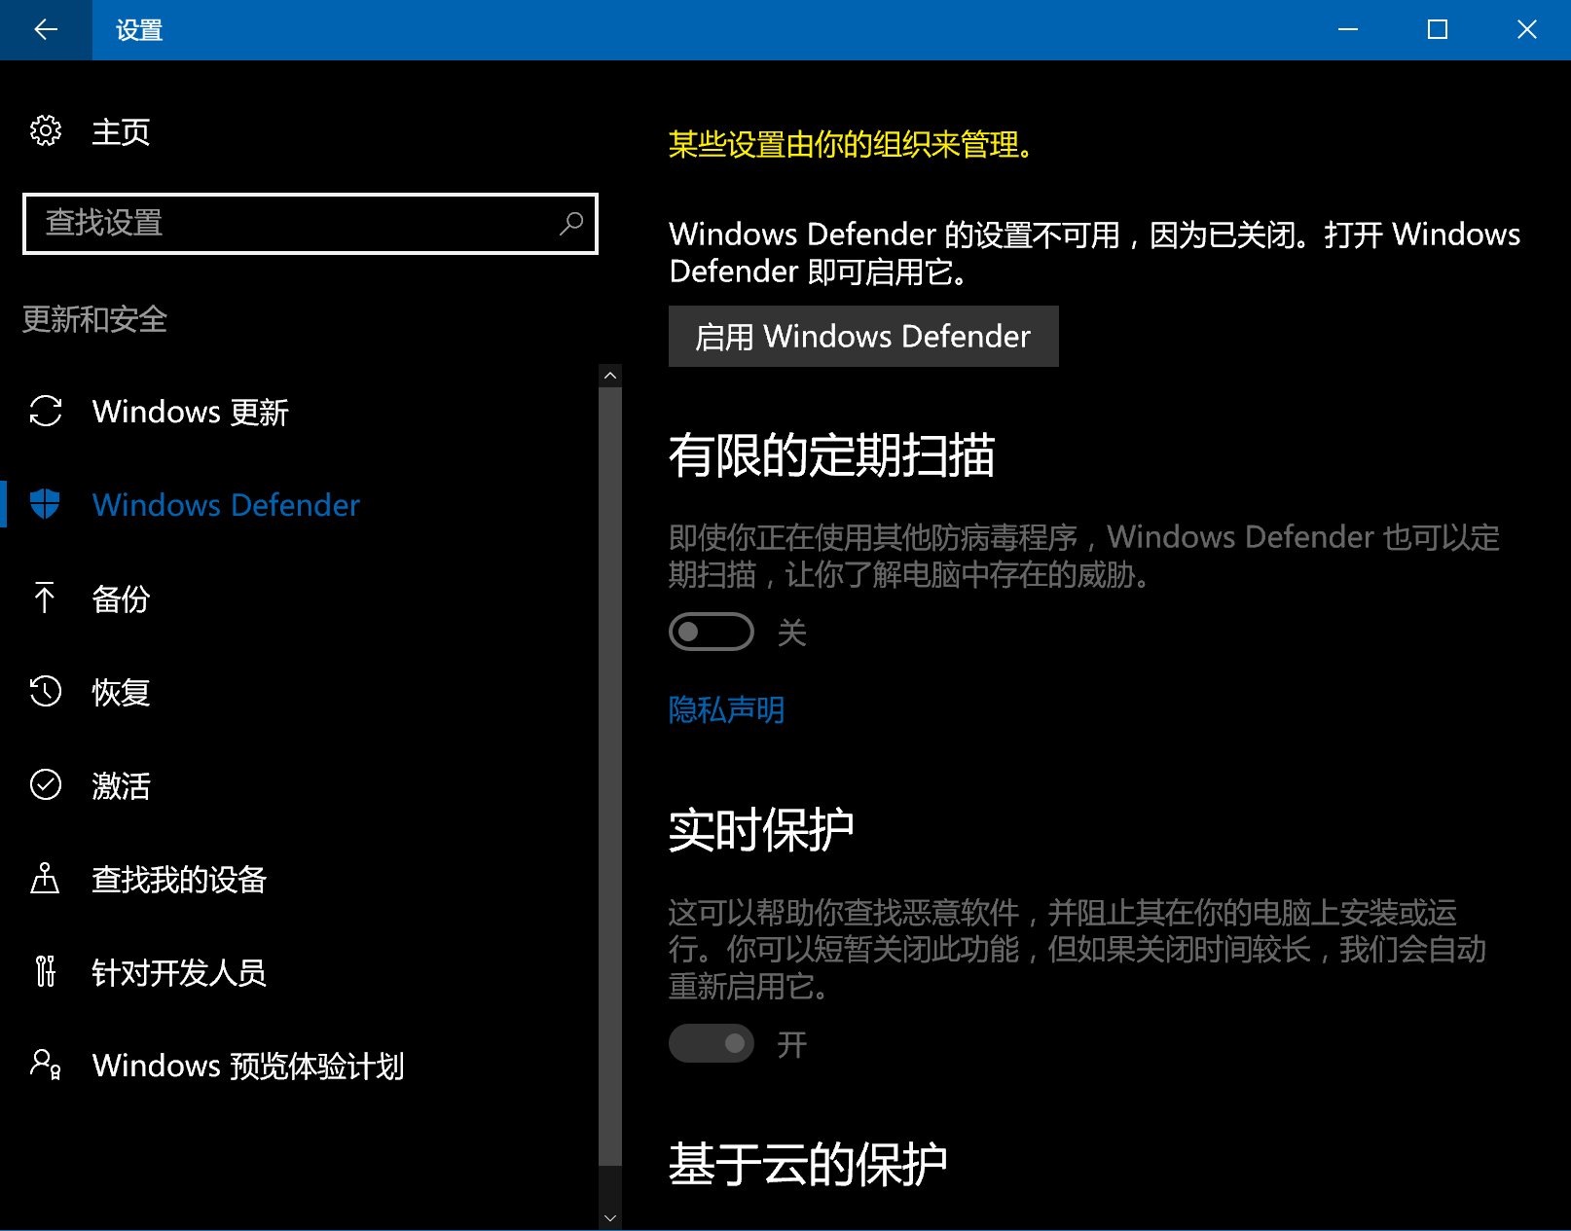This screenshot has width=1571, height=1231.
Task: Select Windows 更新 in the sidebar
Action: pyautogui.click(x=191, y=412)
